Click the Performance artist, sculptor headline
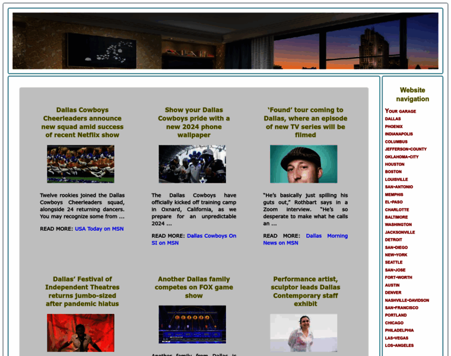Viewport: 451px width, 356px height. (x=306, y=291)
